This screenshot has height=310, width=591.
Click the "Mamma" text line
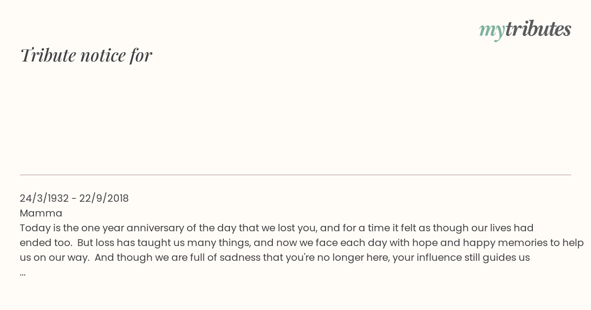point(41,213)
